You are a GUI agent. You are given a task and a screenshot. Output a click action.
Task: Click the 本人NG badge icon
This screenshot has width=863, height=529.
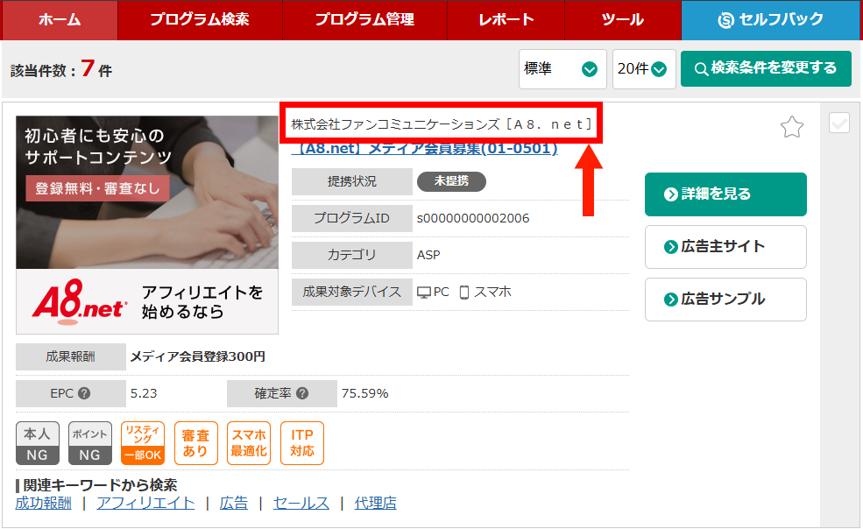click(38, 443)
